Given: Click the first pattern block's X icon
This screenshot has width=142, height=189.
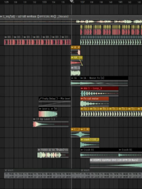Looking at the screenshot, I should [x=6, y=170].
